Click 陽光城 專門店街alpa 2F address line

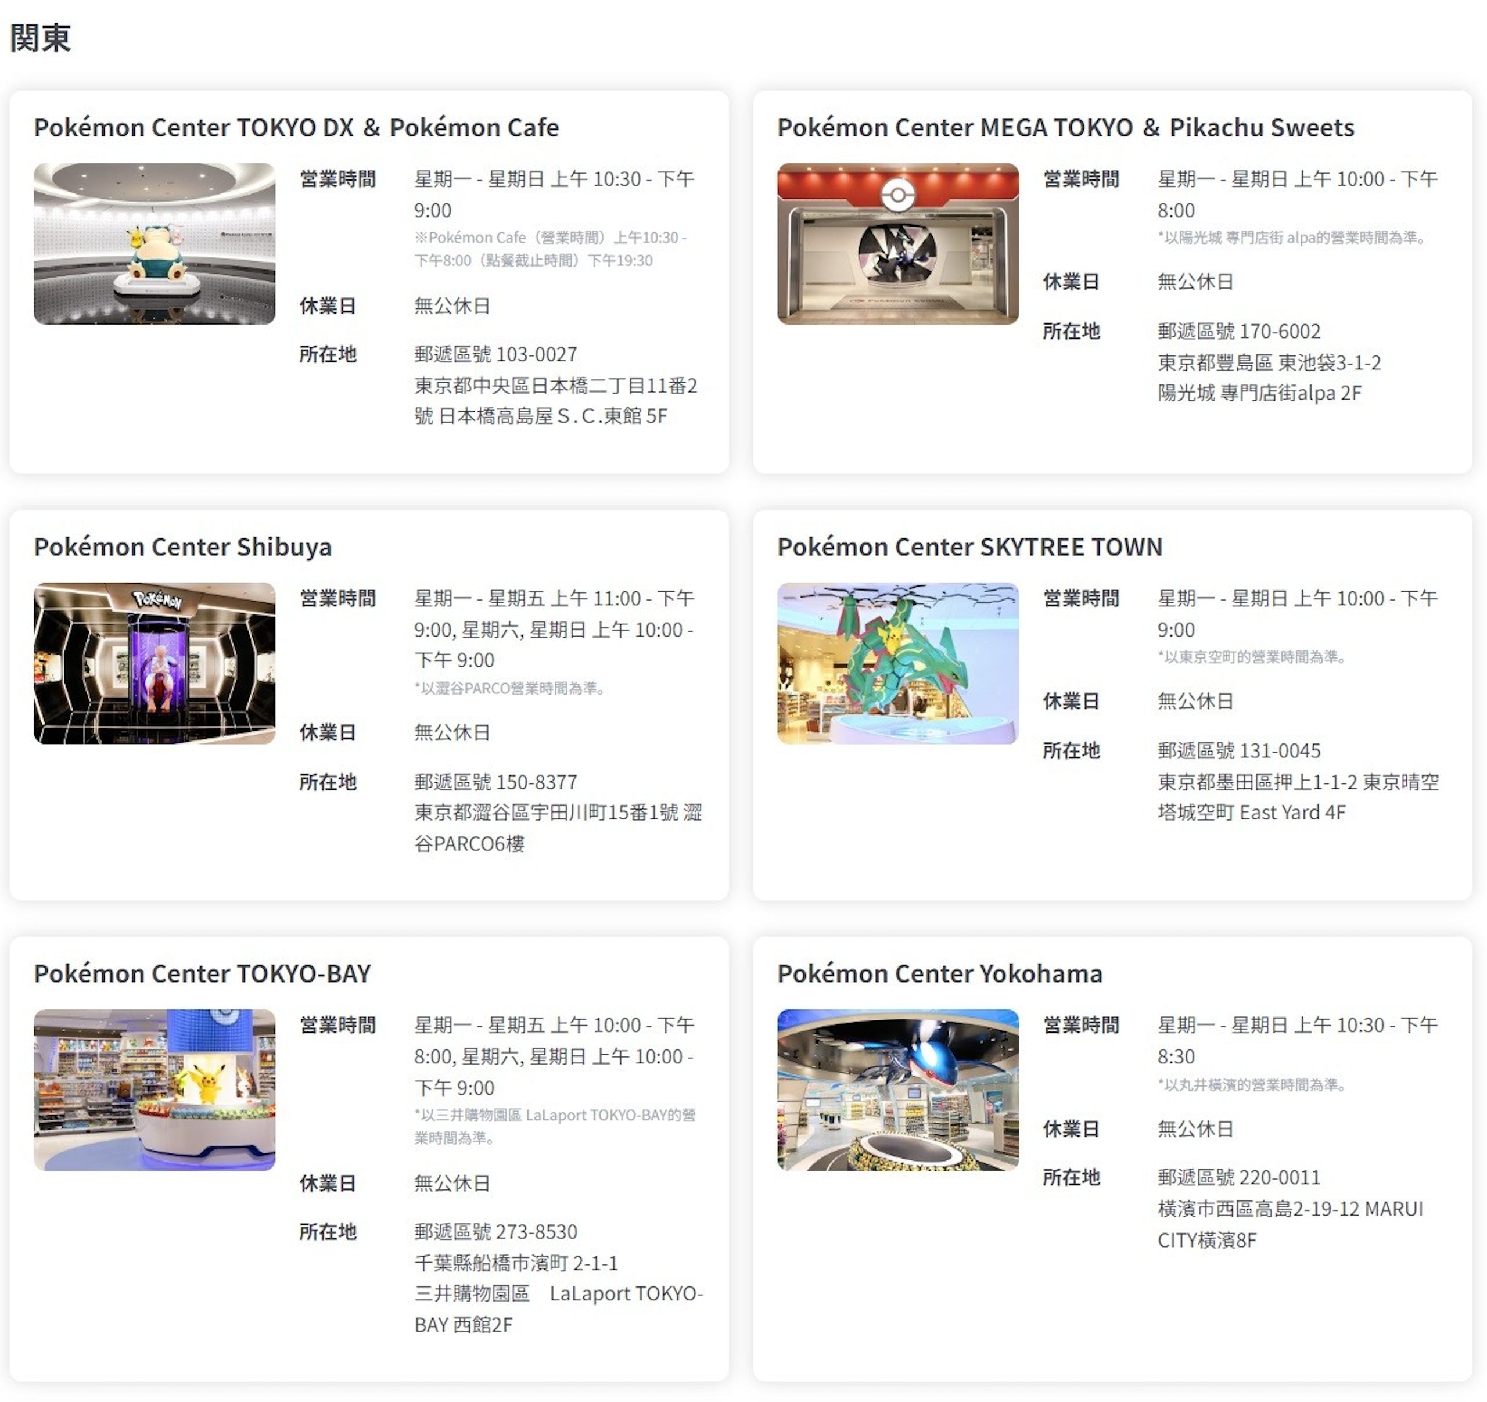click(x=1260, y=393)
